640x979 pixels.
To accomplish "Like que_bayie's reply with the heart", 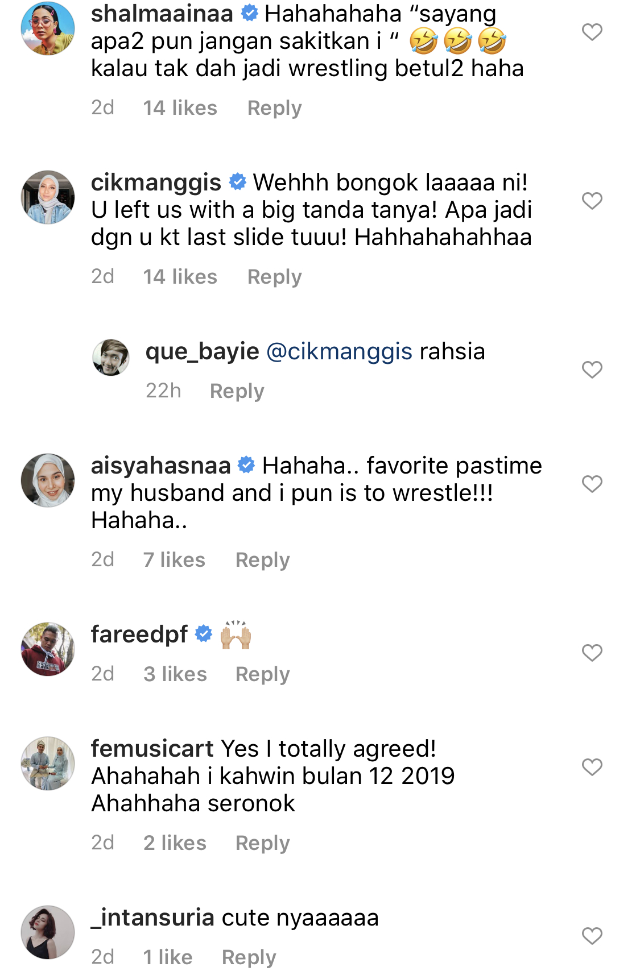I will (592, 370).
